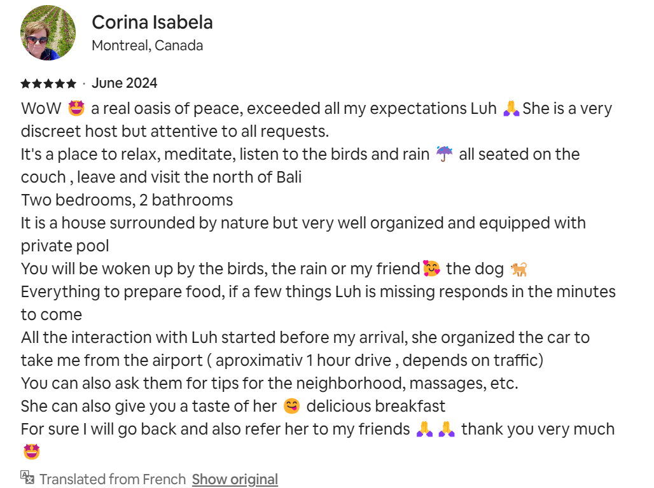
Task: Click Corina Isabela's profile photo
Action: tap(48, 33)
